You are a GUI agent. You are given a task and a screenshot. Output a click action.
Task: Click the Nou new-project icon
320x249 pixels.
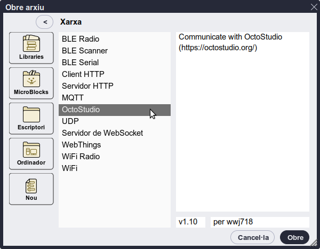click(31, 189)
